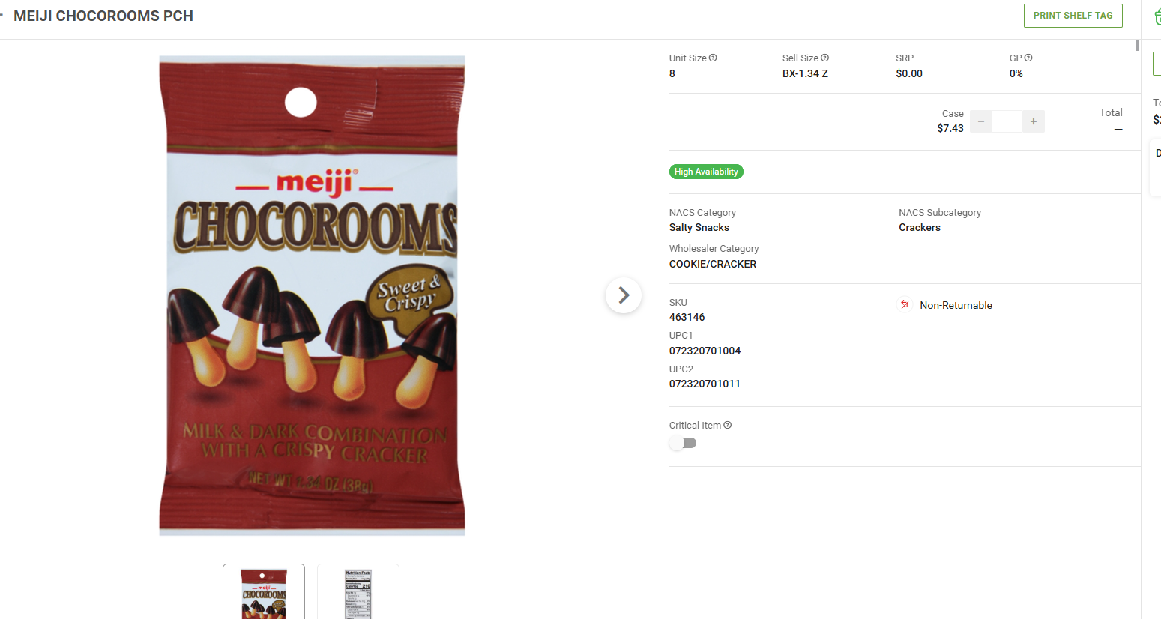Select the nutrition facts thumbnail
The width and height of the screenshot is (1161, 619).
click(x=358, y=591)
